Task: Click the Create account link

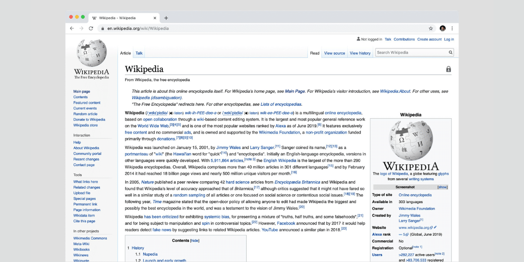Action: click(x=429, y=39)
